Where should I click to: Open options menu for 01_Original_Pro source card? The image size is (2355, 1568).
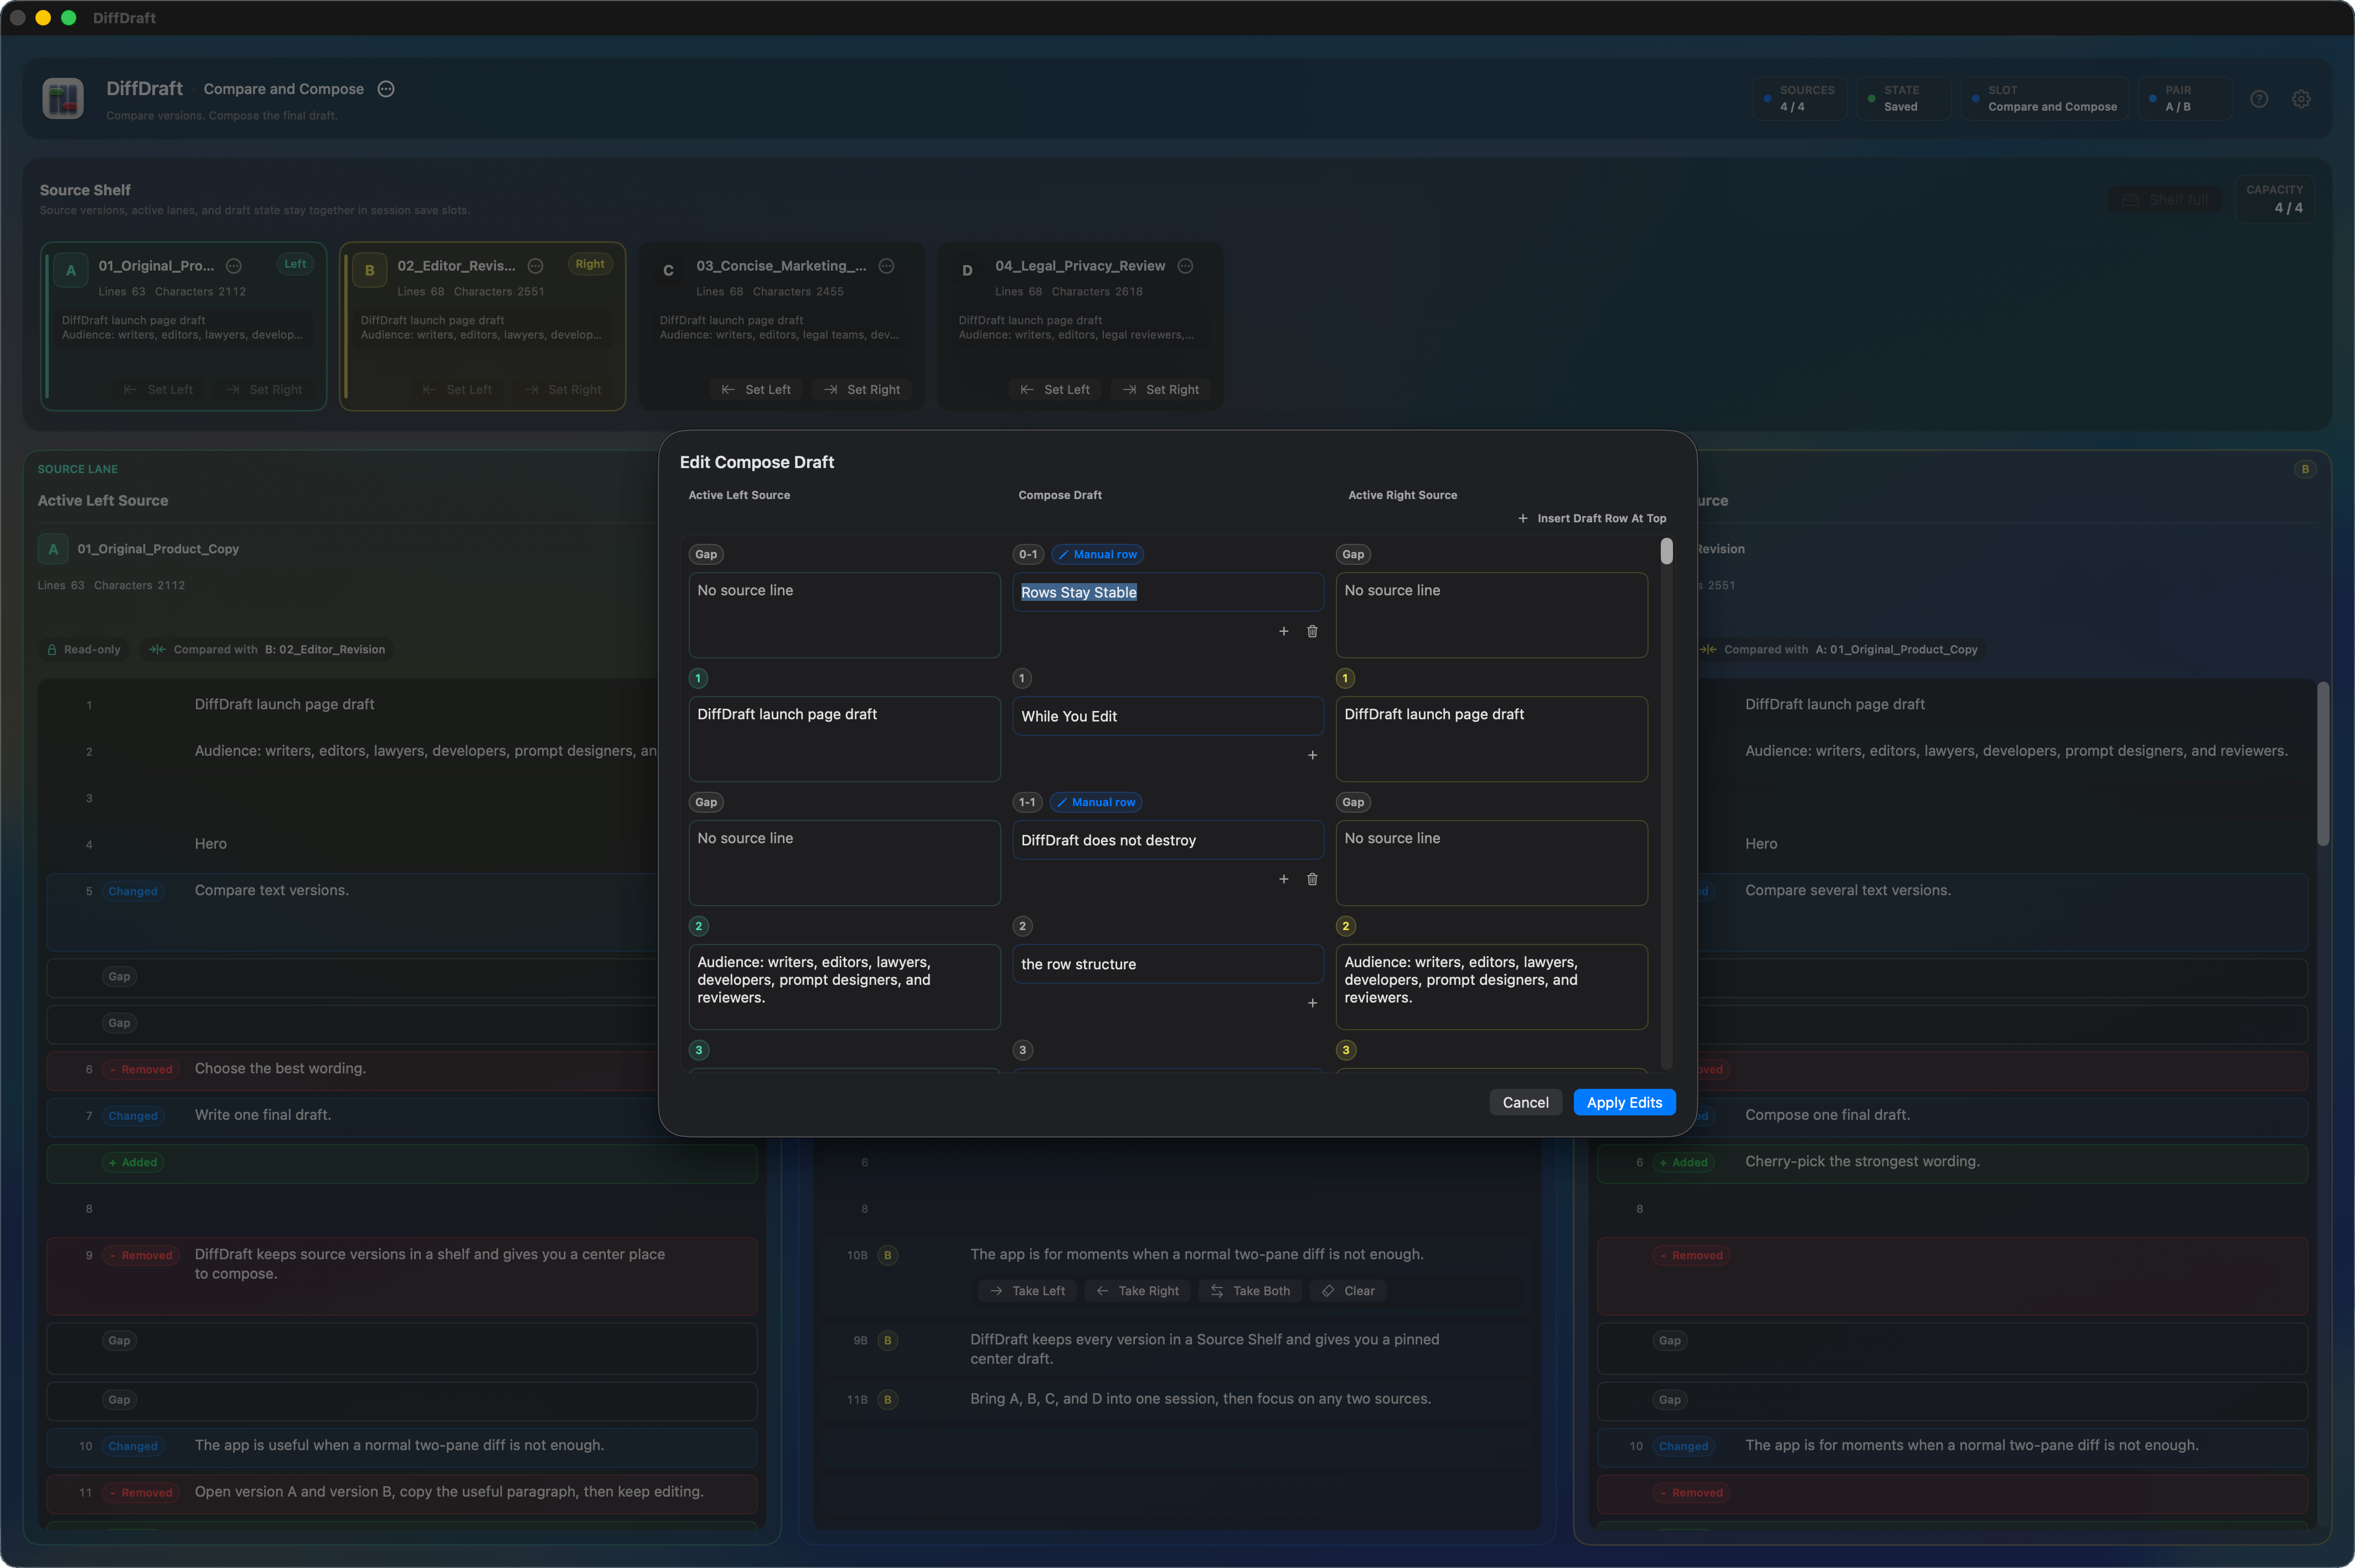(234, 266)
